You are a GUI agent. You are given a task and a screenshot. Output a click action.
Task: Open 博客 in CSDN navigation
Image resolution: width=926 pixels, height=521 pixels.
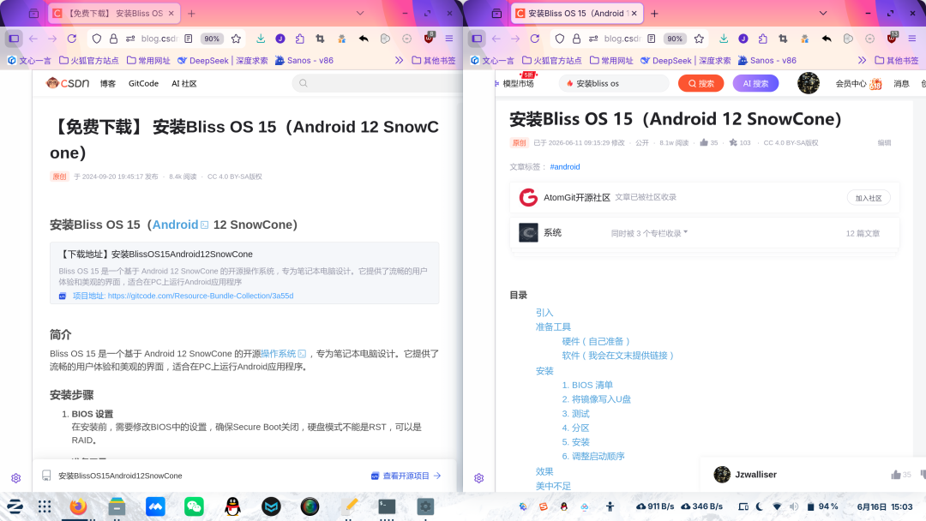coord(107,83)
